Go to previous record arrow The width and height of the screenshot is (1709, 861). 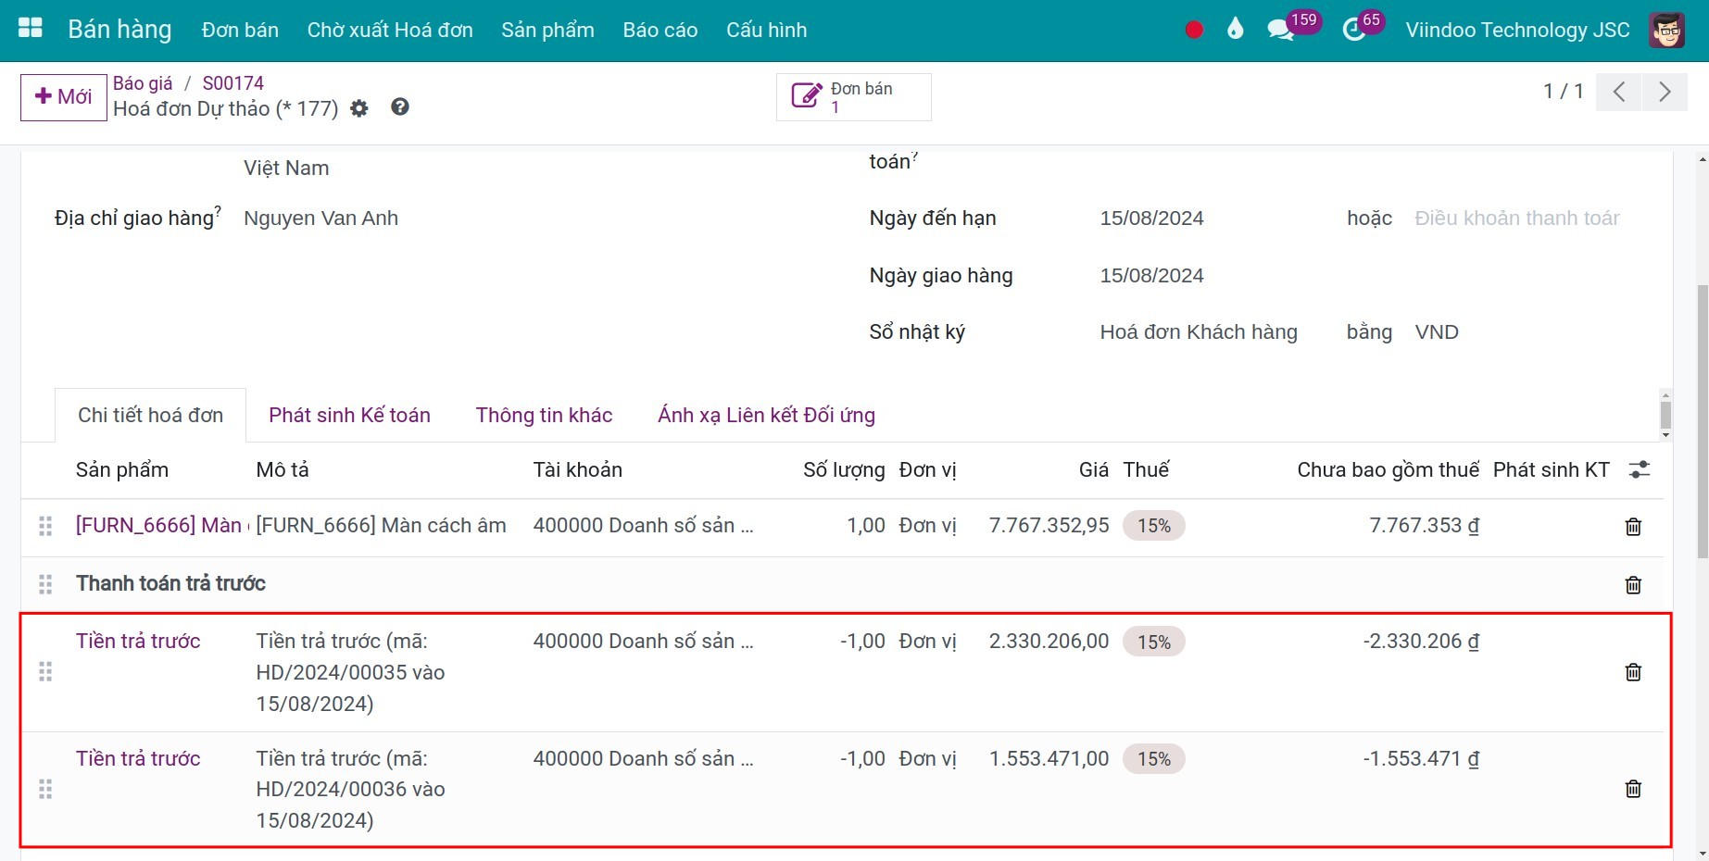(1618, 92)
